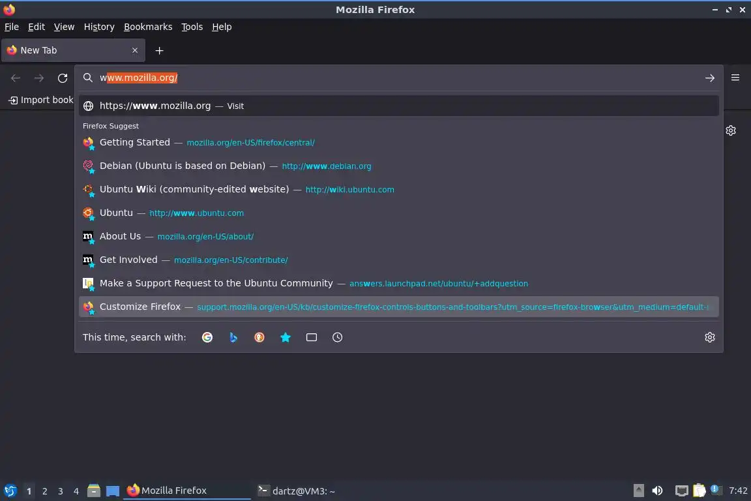The width and height of the screenshot is (751, 501).
Task: Select the New Tab tab
Action: click(73, 50)
